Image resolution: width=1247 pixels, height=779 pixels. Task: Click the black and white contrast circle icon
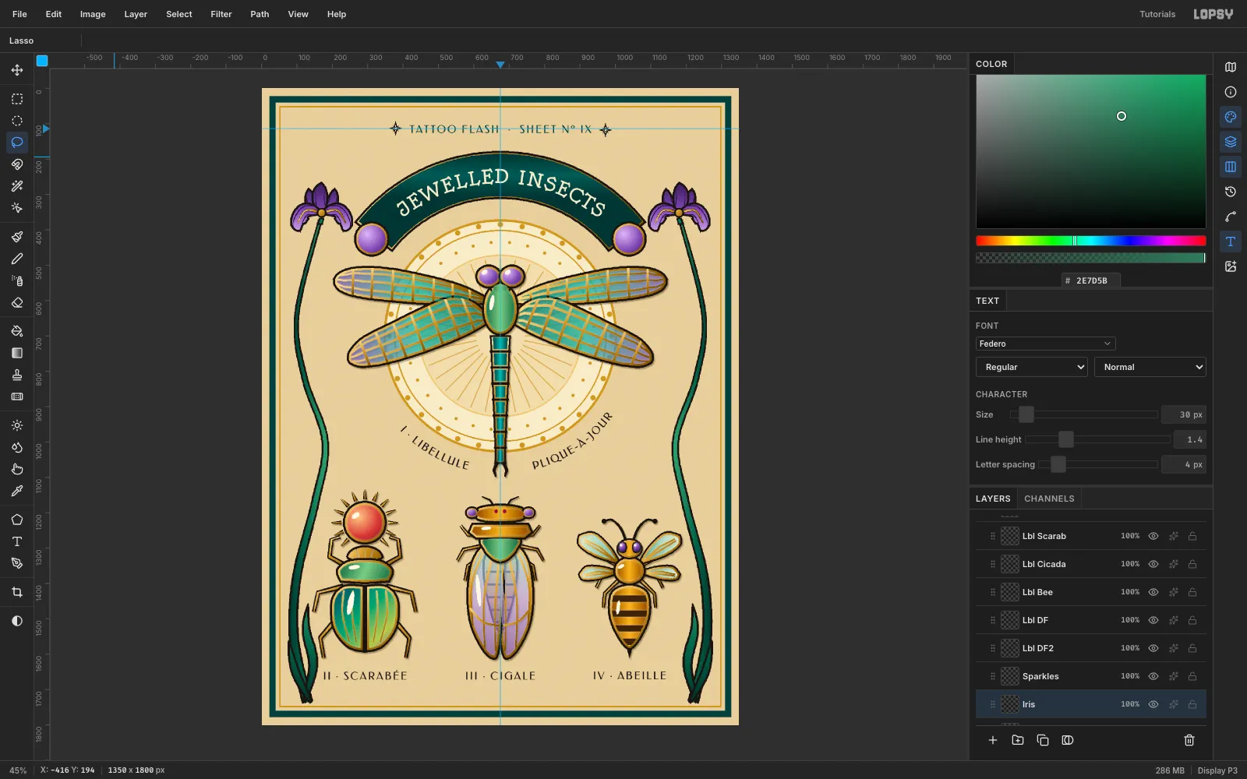pos(17,621)
